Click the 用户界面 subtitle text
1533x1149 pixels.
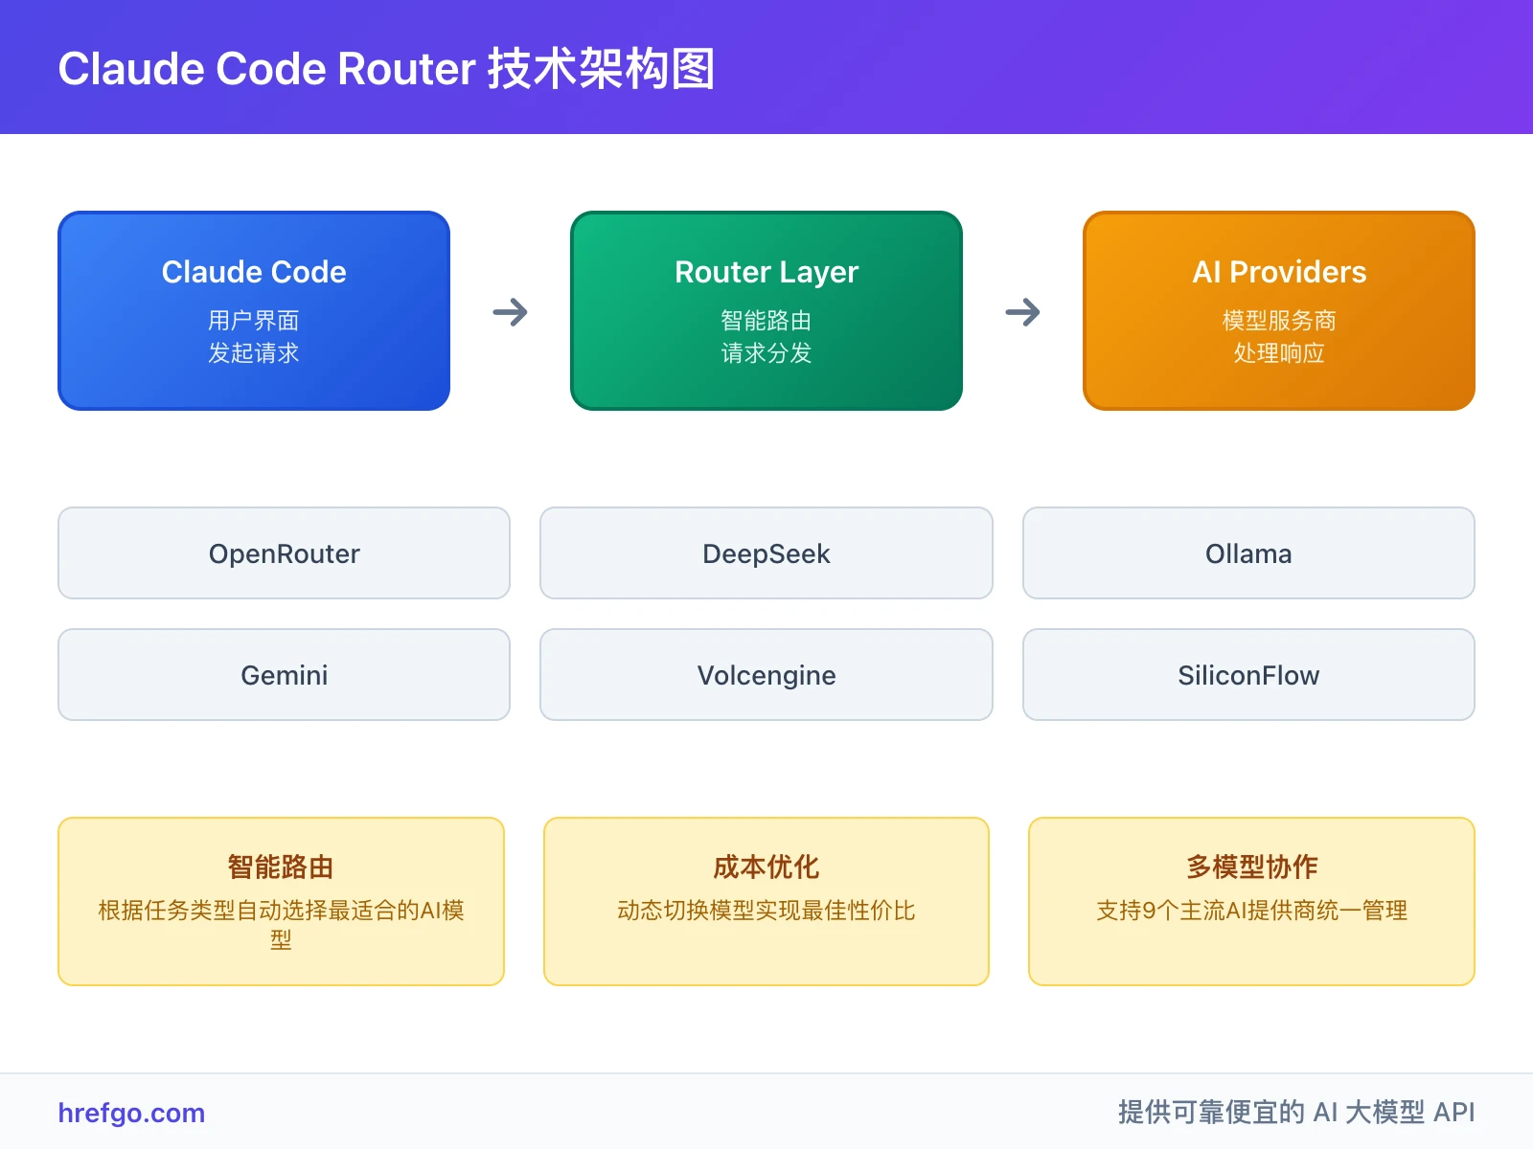(x=254, y=321)
